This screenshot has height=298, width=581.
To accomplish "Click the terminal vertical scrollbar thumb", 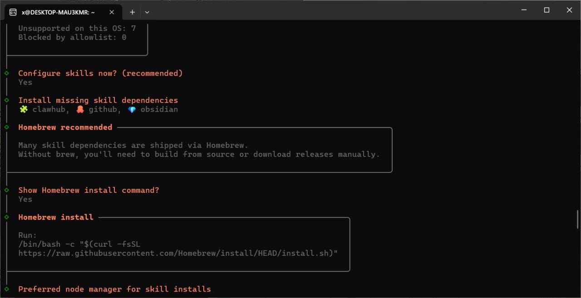I will pyautogui.click(x=577, y=219).
